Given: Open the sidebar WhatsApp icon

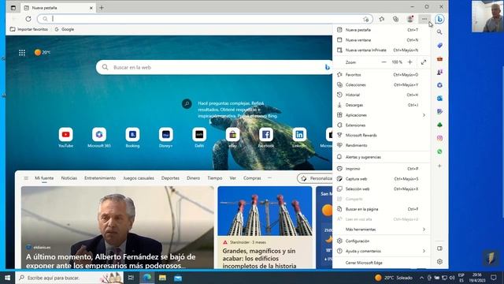Looking at the screenshot, I should pos(439,151).
